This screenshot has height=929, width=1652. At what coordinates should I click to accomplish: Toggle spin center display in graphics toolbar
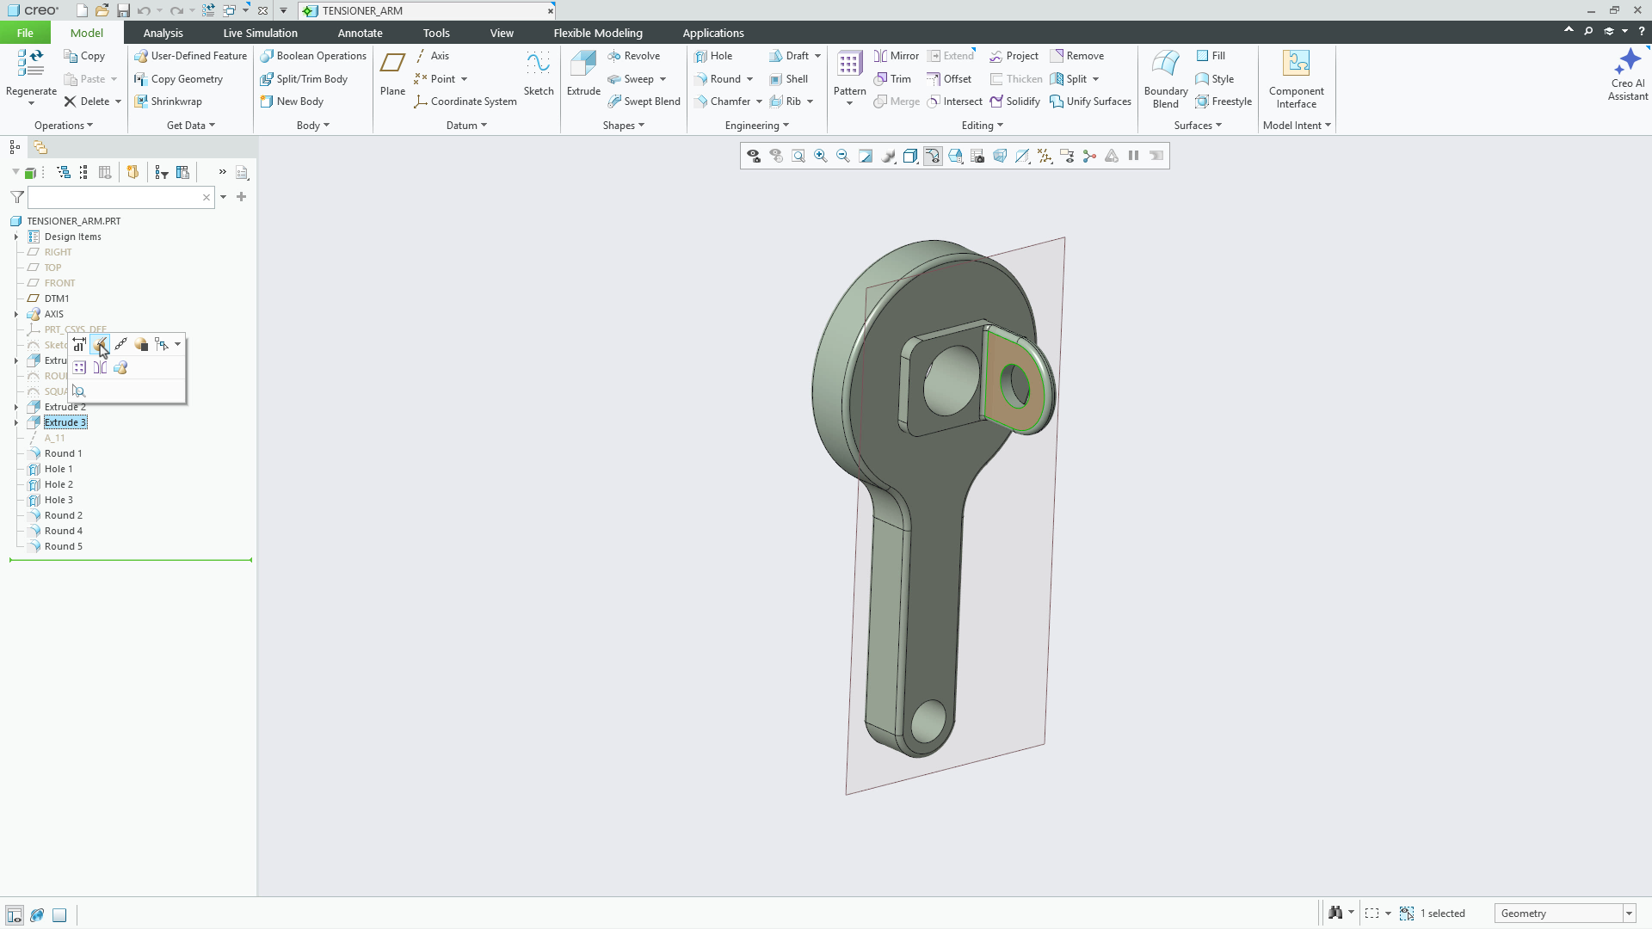coord(1089,157)
